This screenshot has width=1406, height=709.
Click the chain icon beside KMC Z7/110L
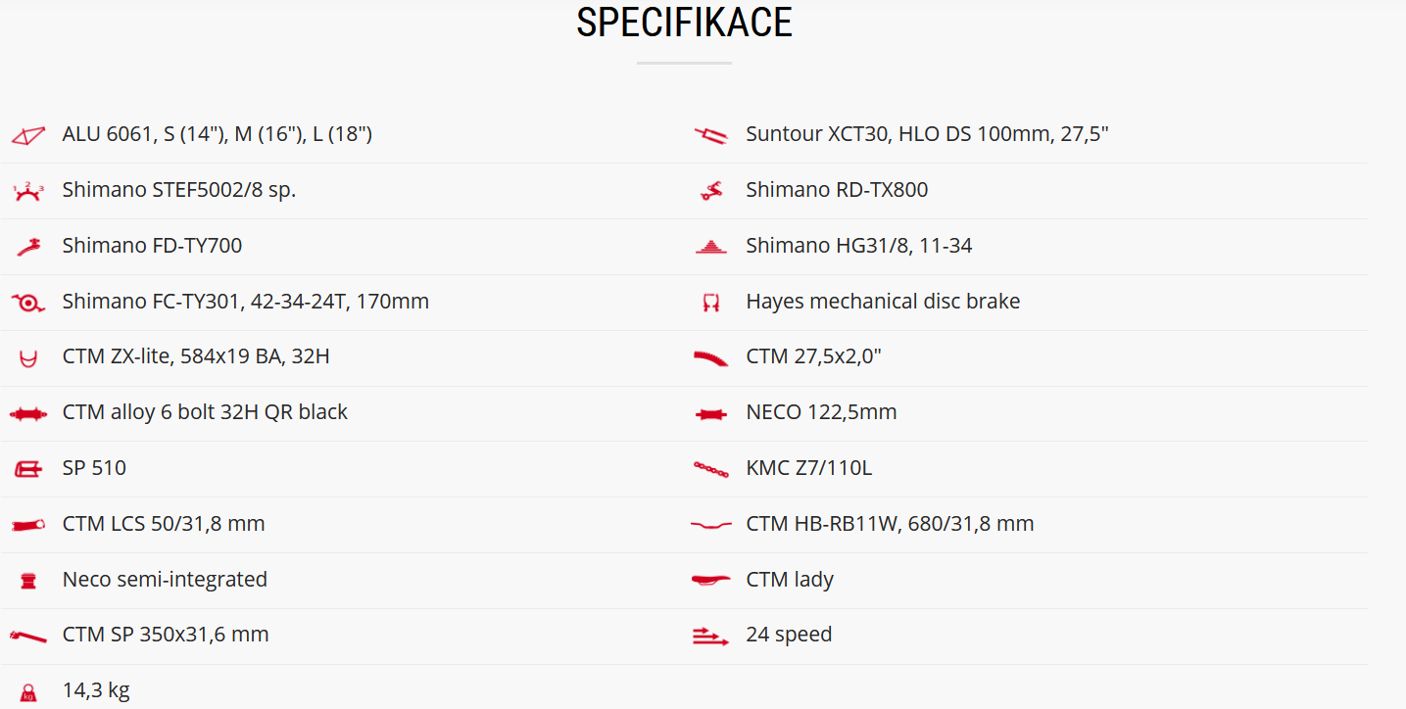point(711,470)
